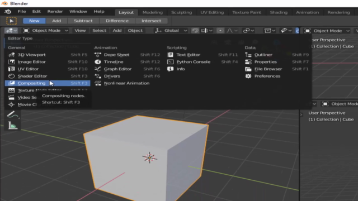Click Object Mode selector in lower-right viewport
358x201 pixels.
click(340, 104)
